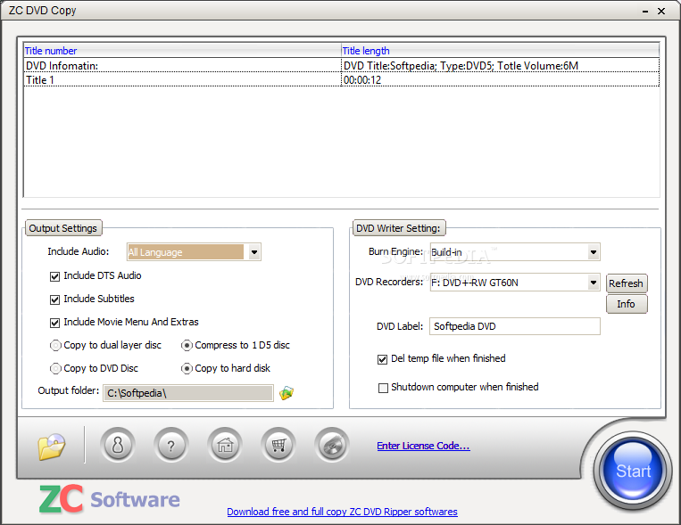Go to homepage via house icon
The width and height of the screenshot is (681, 525).
(x=225, y=445)
